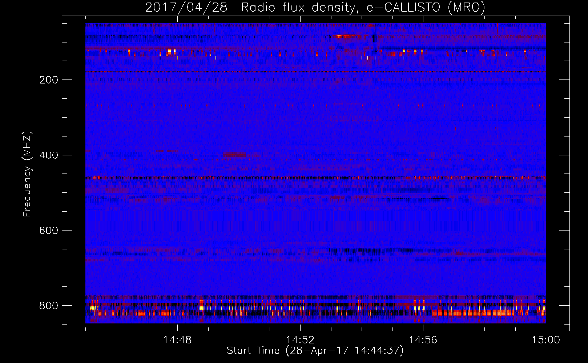Viewport: 588px width, 363px height.
Task: Click the plot title with date 2017/04/28
Action: tap(315, 8)
